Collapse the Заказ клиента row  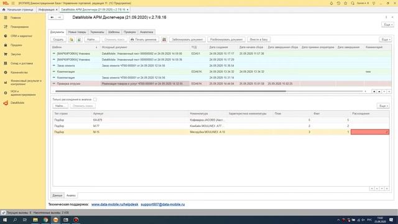coord(54,65)
